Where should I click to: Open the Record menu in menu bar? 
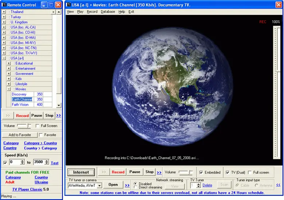tap(92, 12)
